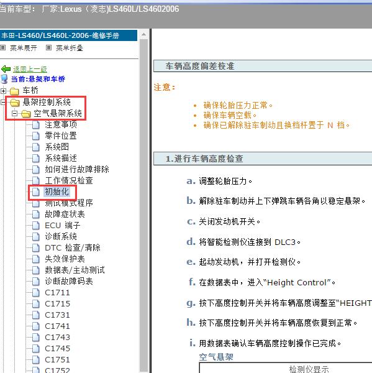The width and height of the screenshot is (372, 373).
Task: Expand the 车桥 folder node
Action: tap(3, 91)
